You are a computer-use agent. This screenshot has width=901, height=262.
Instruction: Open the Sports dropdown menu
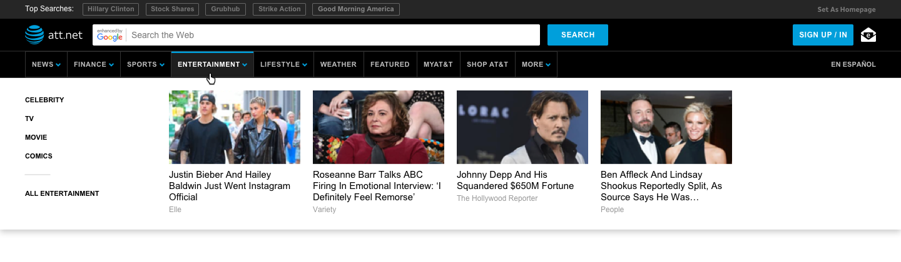point(146,64)
